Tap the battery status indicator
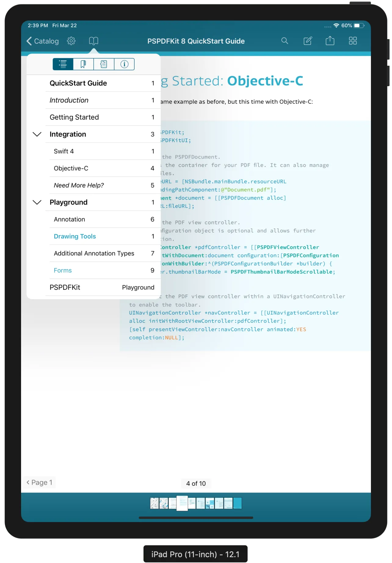The width and height of the screenshot is (392, 563). tap(359, 25)
